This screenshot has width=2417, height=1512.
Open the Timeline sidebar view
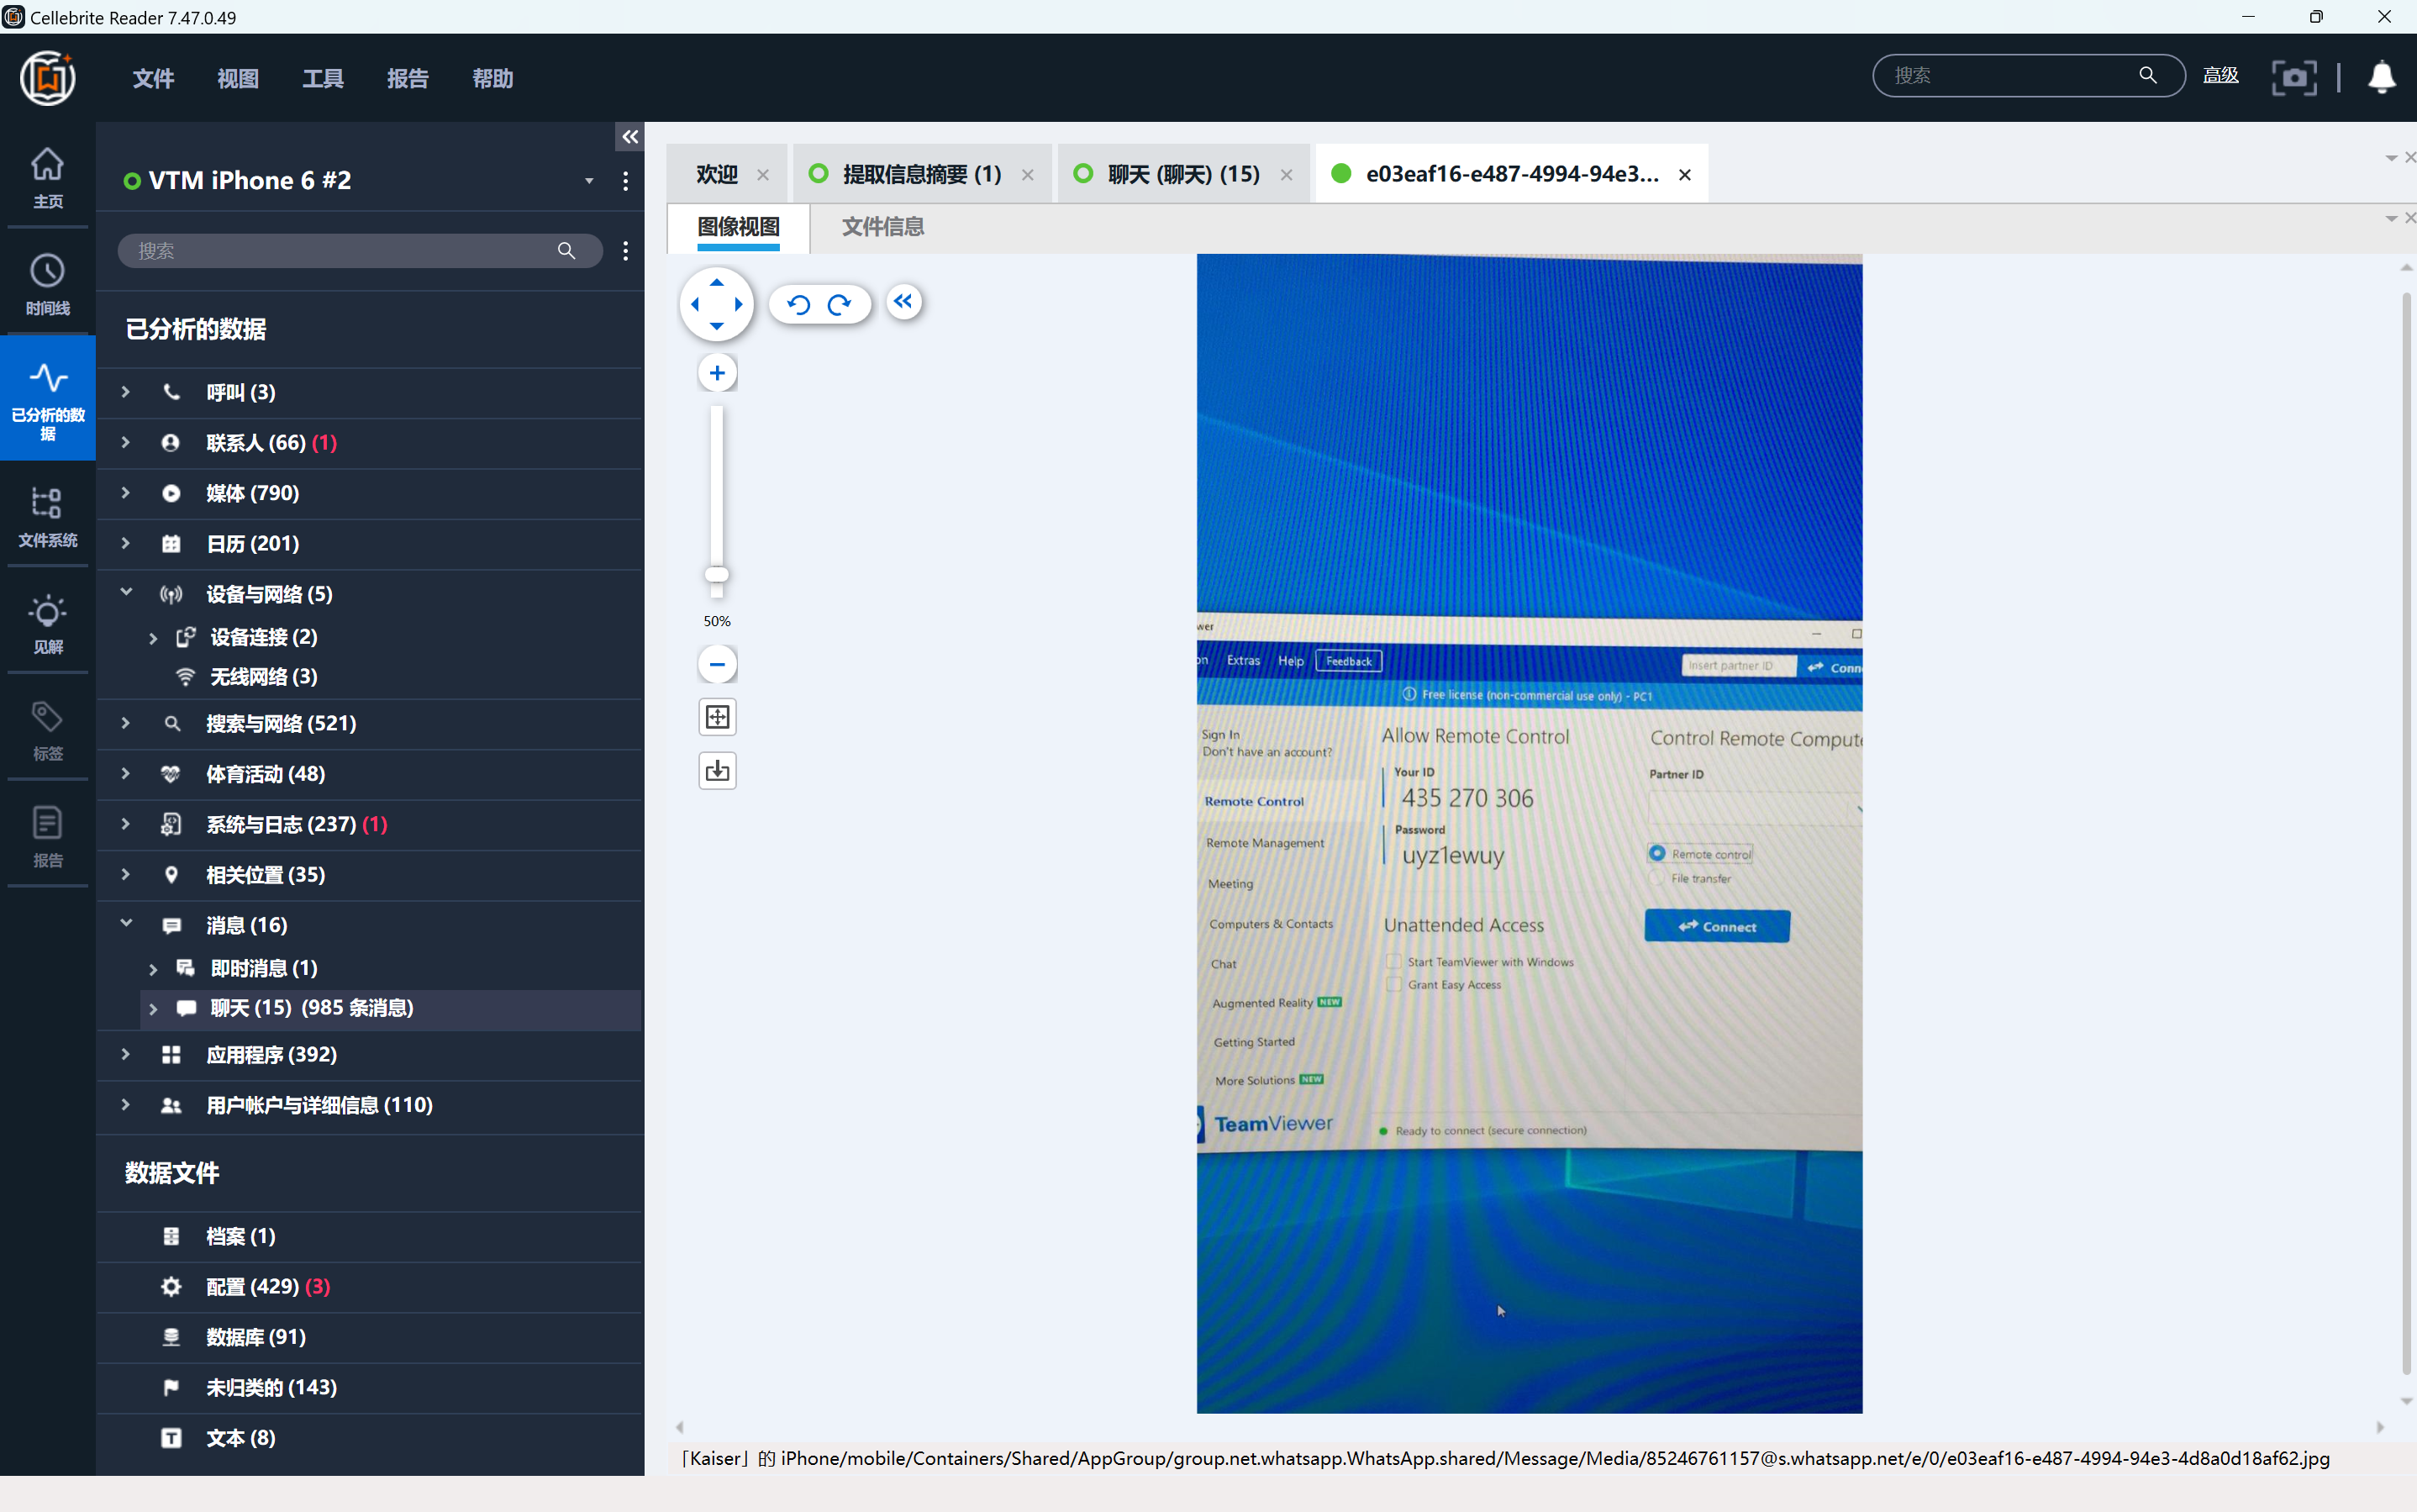tap(47, 284)
